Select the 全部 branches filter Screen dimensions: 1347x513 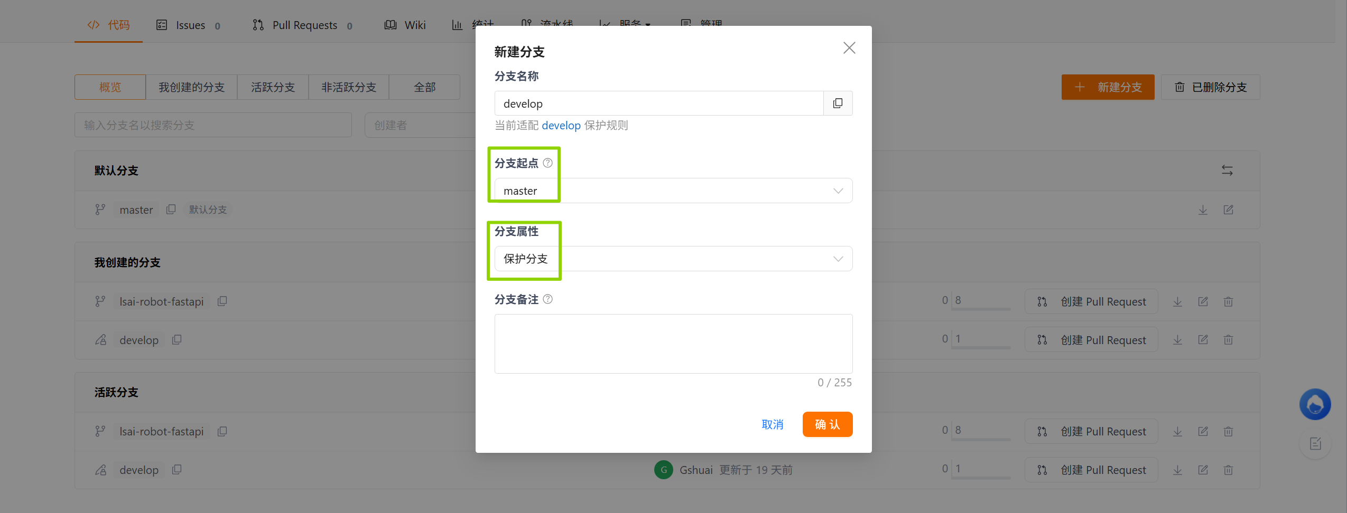coord(424,87)
